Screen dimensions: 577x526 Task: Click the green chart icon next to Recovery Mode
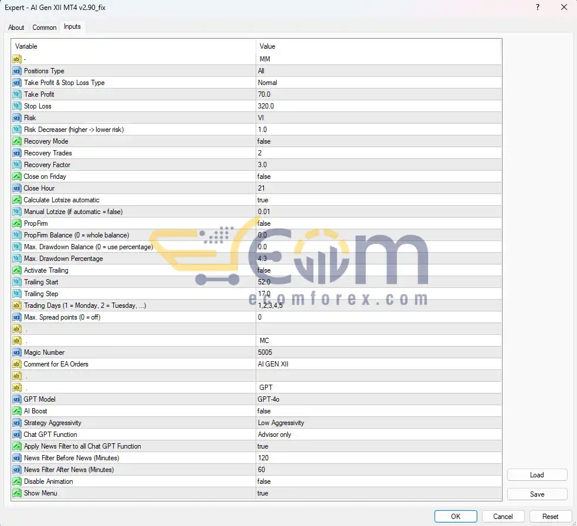point(16,141)
